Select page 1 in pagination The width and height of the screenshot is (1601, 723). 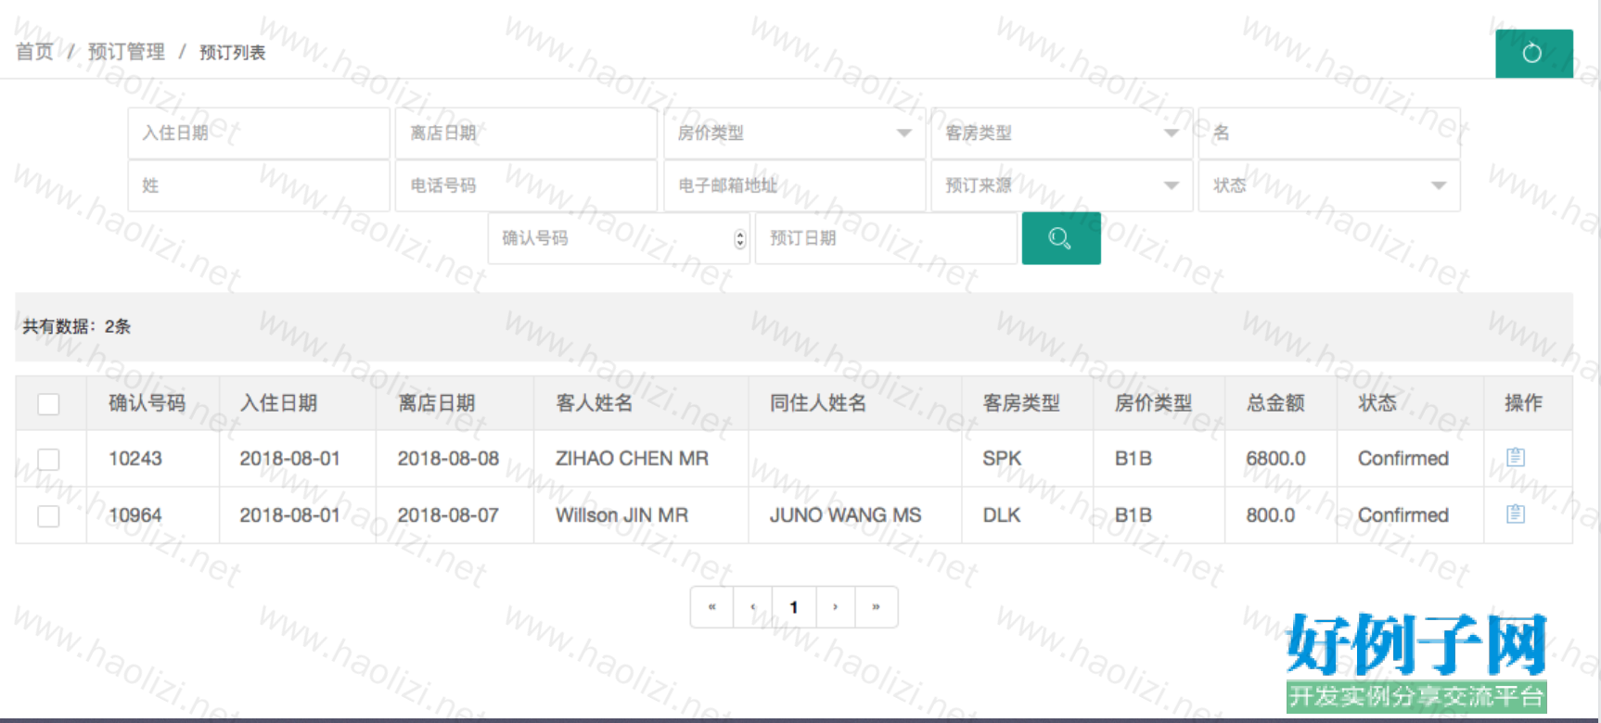794,607
